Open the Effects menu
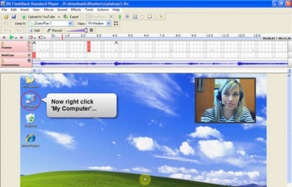Viewport: 292px width, 187px height. [76, 10]
